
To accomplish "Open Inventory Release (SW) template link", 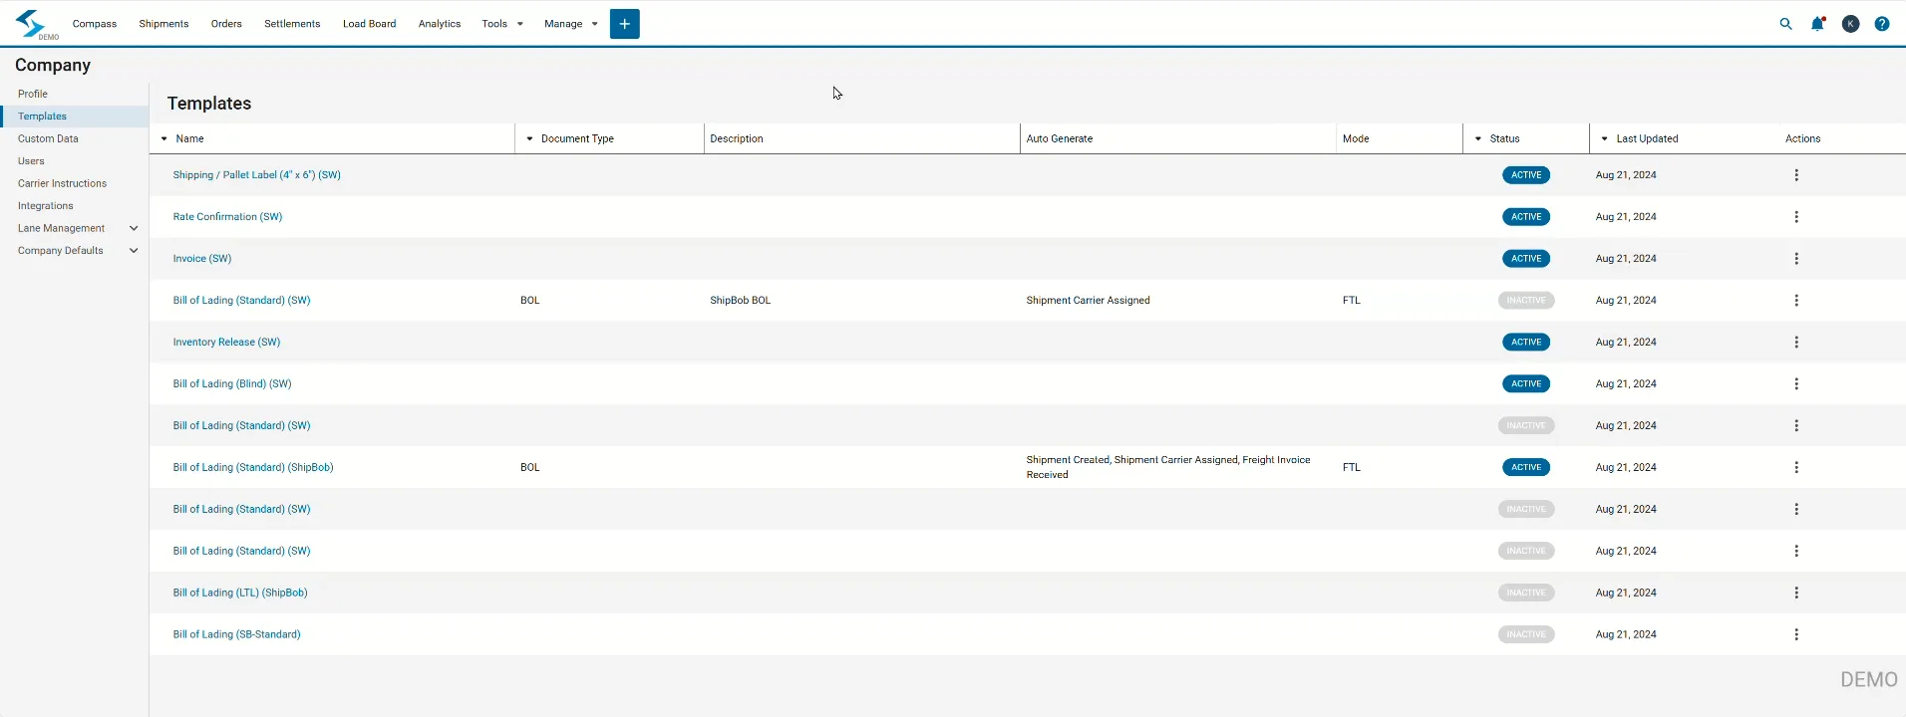I will coord(226,343).
